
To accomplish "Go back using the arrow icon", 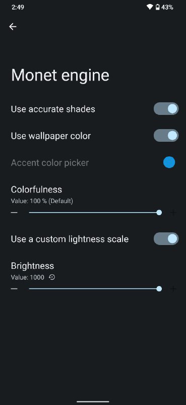I will pyautogui.click(x=13, y=27).
